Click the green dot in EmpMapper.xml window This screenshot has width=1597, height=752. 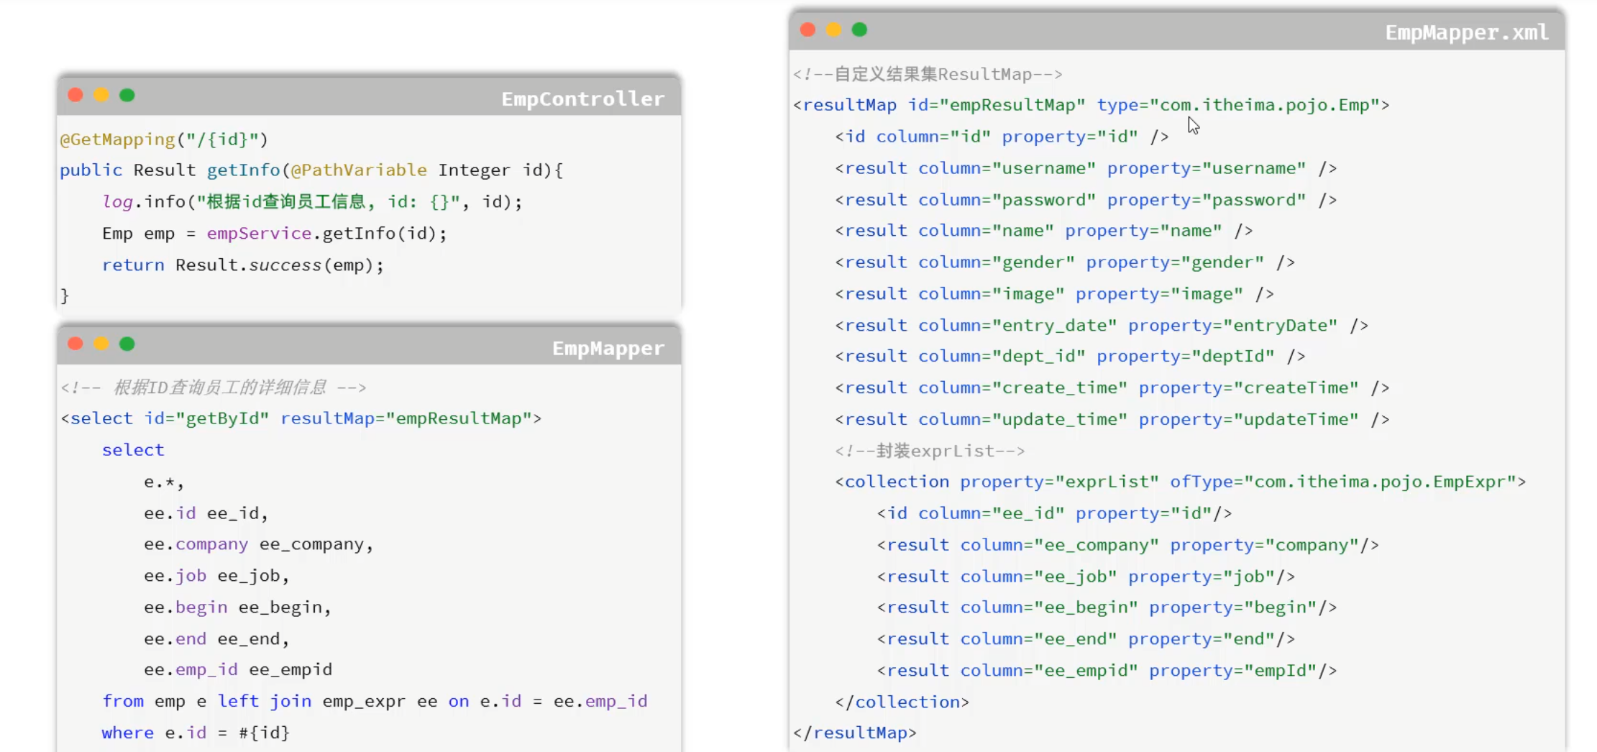pyautogui.click(x=859, y=29)
